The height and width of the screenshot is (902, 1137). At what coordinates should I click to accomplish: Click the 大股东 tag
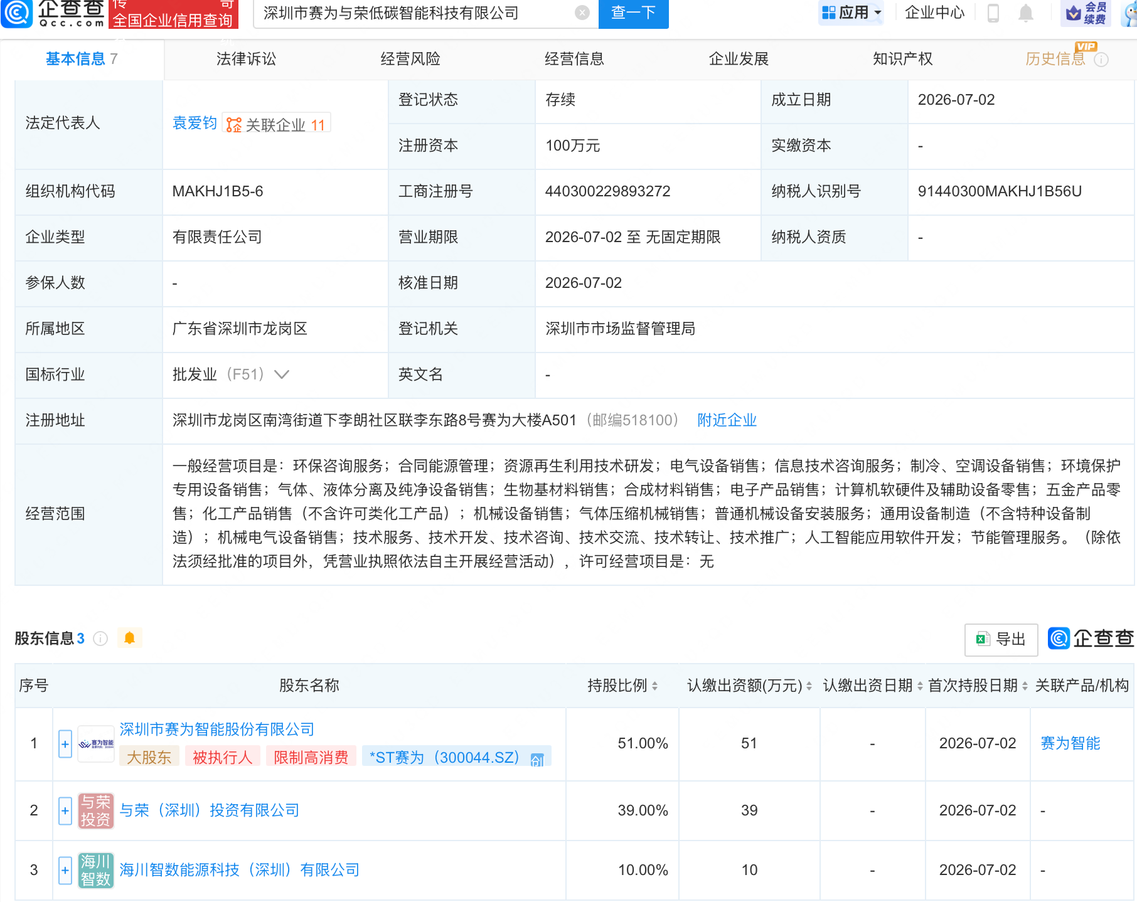coord(149,757)
